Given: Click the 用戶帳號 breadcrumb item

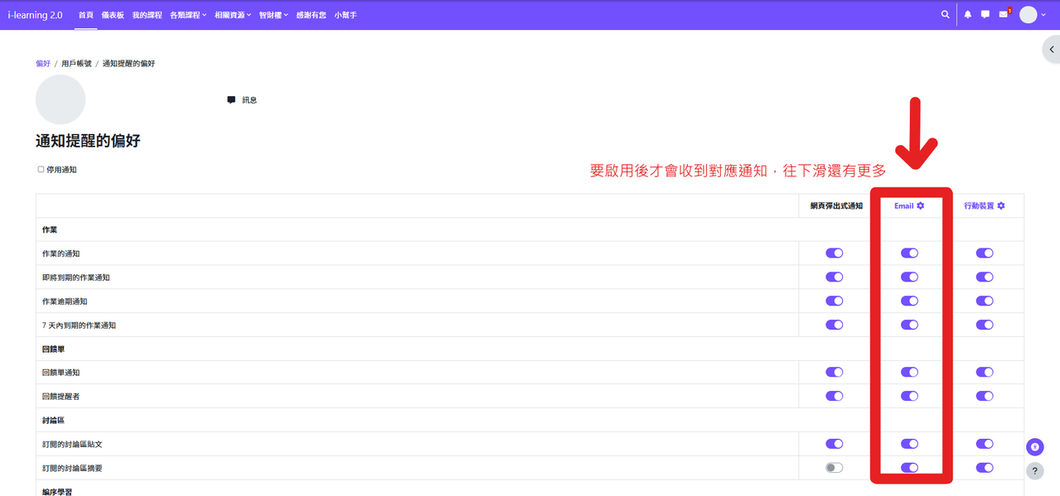Looking at the screenshot, I should coord(76,64).
